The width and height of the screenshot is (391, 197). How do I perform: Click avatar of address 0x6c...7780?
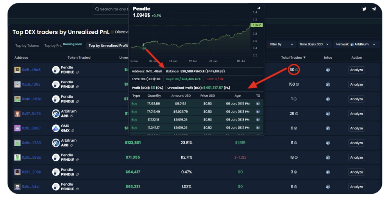point(17,143)
